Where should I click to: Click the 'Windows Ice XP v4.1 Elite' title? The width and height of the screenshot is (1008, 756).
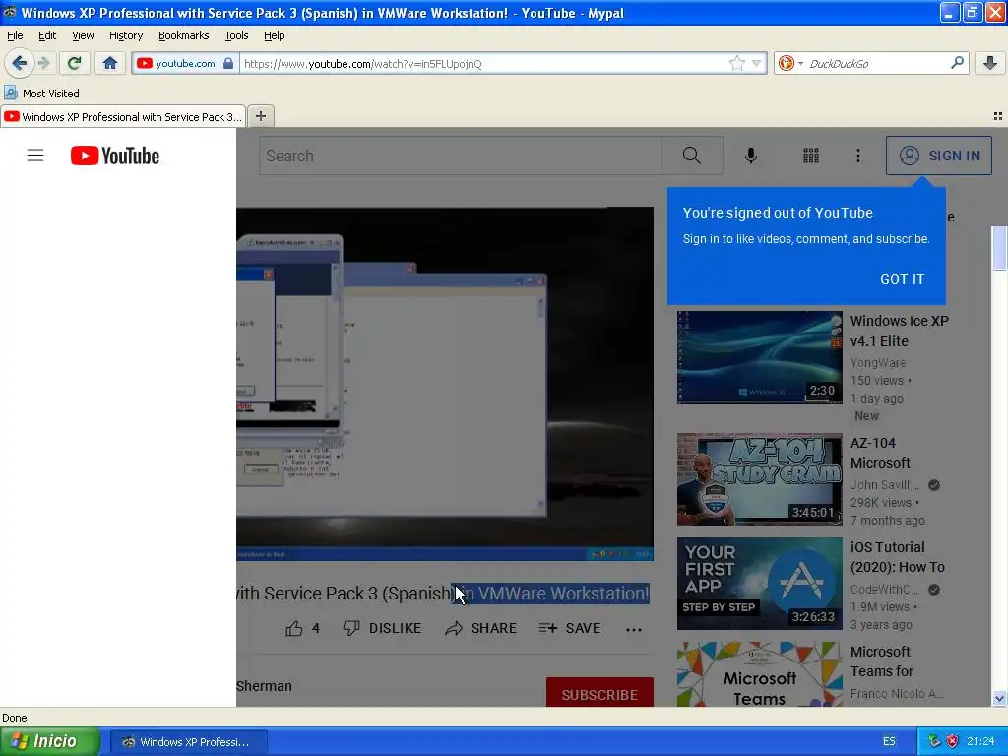point(900,331)
